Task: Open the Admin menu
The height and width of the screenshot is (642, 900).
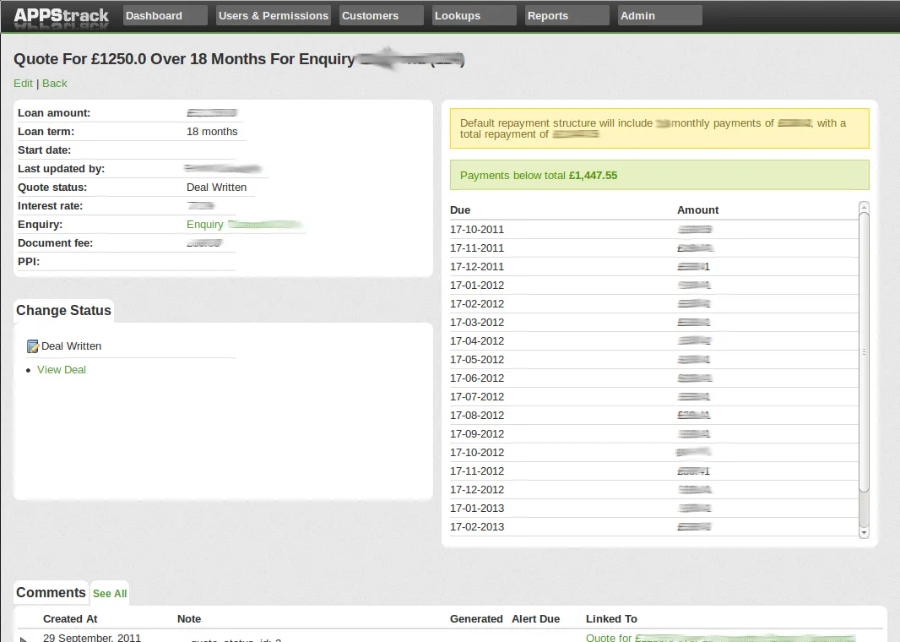Action: [660, 15]
